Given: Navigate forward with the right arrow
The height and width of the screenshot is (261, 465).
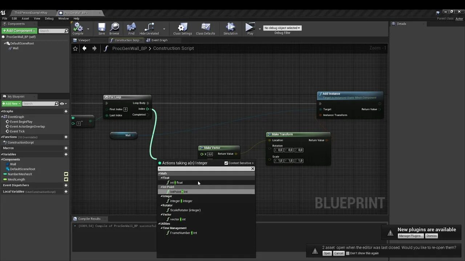Looking at the screenshot, I should (94, 48).
